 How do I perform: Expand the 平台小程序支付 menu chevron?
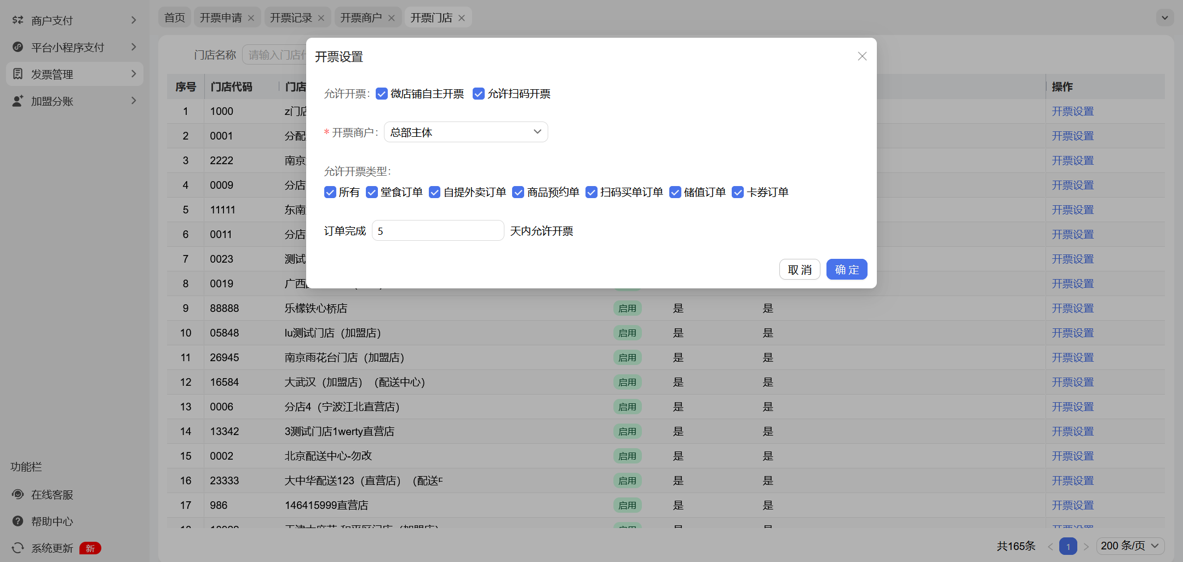click(134, 47)
